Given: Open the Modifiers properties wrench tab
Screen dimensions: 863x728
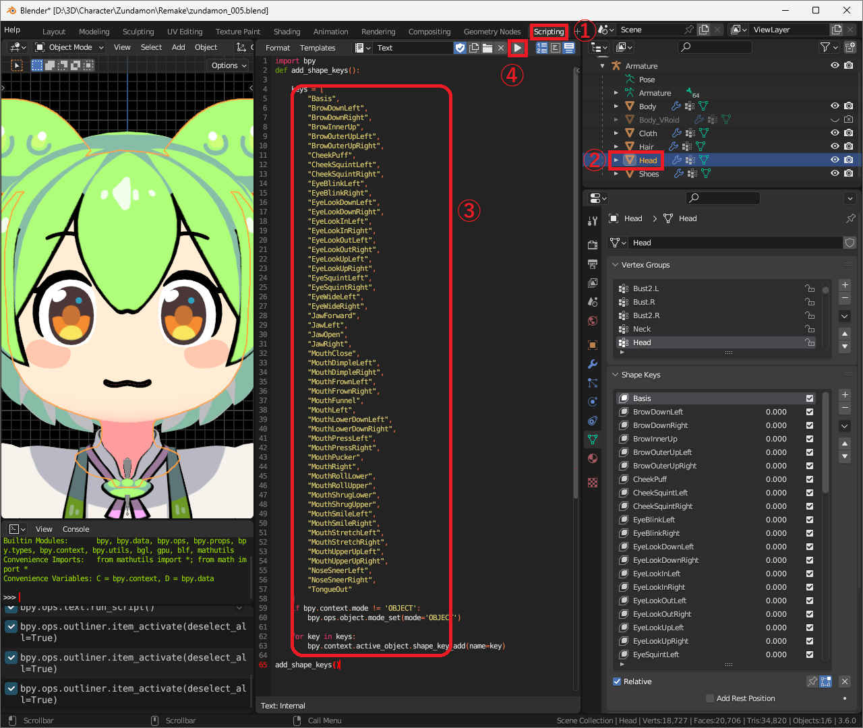Looking at the screenshot, I should pos(593,364).
